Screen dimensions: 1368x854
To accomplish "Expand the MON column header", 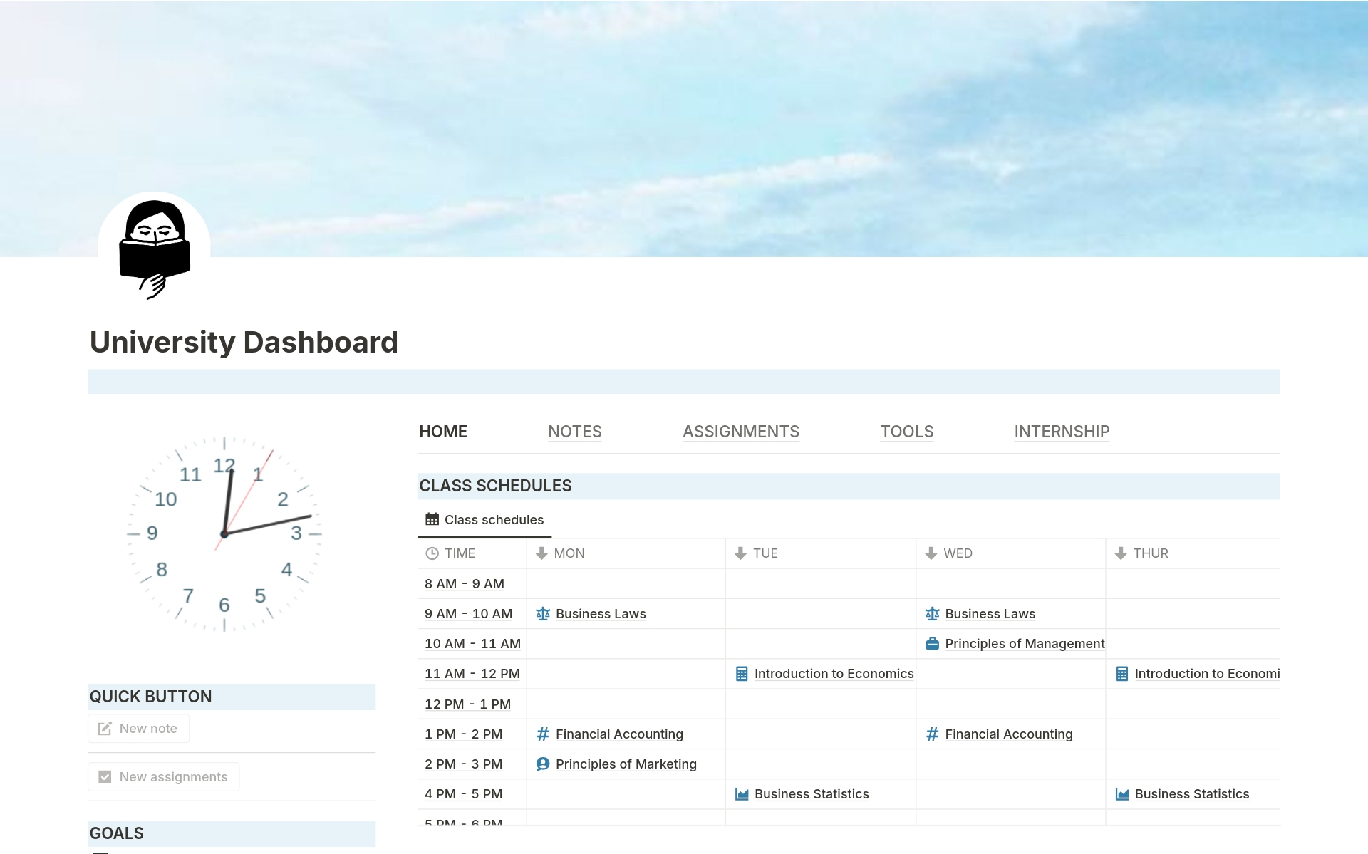I will tap(570, 553).
